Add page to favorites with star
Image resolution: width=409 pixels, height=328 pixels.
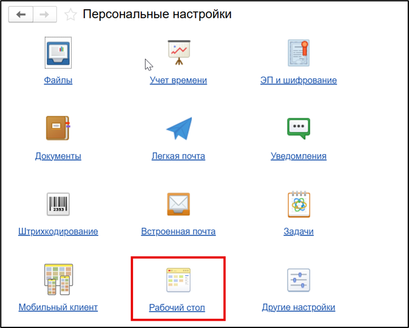70,14
